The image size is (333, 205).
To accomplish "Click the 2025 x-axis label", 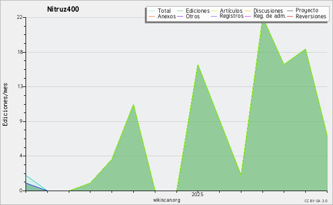I will pyautogui.click(x=198, y=194).
